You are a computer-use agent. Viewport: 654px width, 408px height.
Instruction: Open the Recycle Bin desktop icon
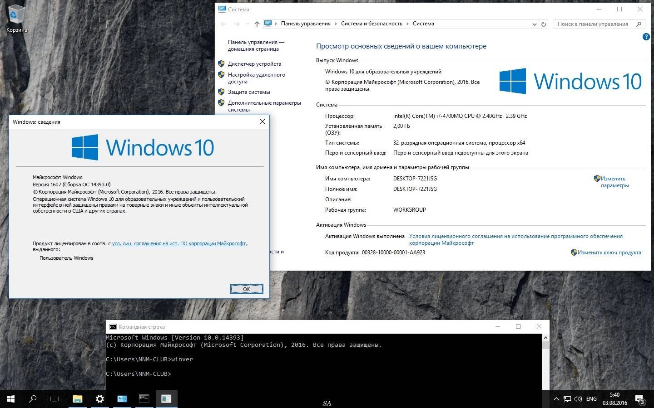point(16,19)
